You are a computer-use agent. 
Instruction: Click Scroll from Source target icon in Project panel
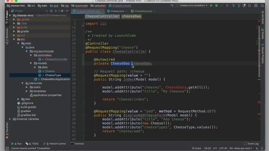click(x=51, y=11)
